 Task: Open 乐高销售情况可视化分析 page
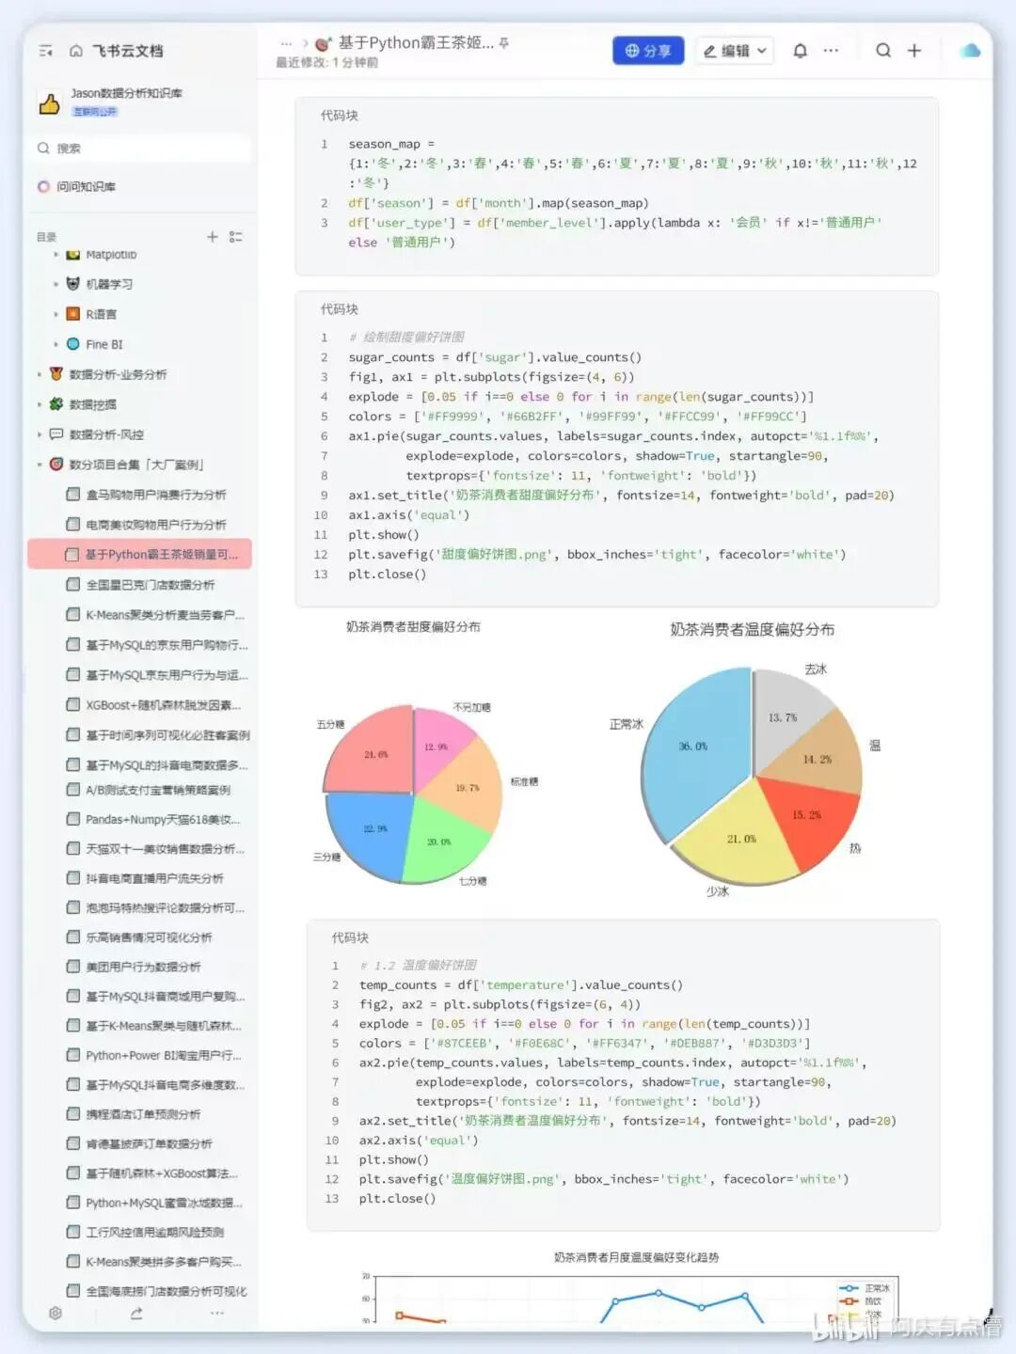pos(149,937)
